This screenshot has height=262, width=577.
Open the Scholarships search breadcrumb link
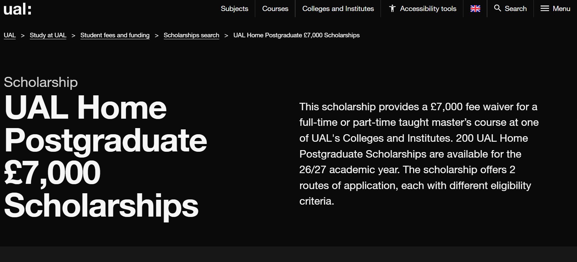(x=191, y=35)
